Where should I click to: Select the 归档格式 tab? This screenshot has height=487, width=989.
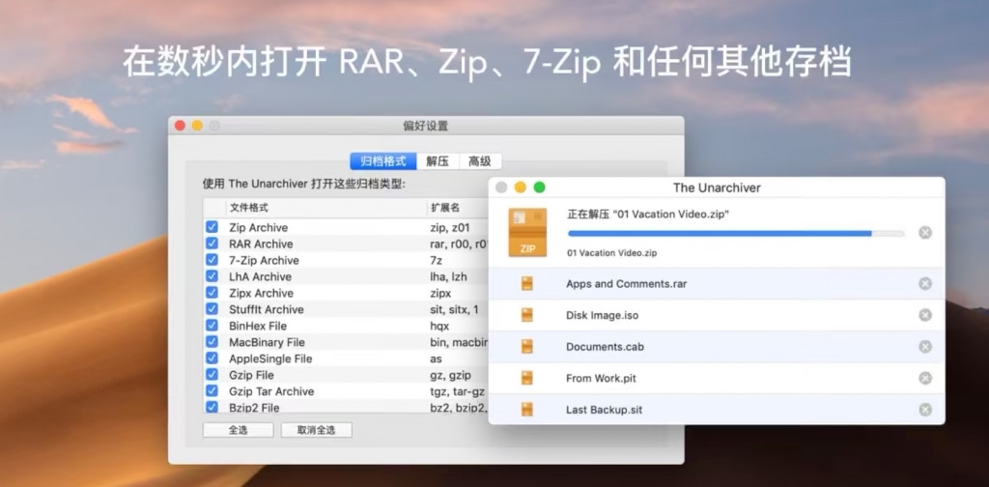383,161
